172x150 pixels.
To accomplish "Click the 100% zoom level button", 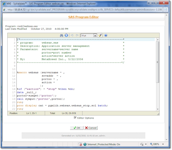I will point(154,144).
